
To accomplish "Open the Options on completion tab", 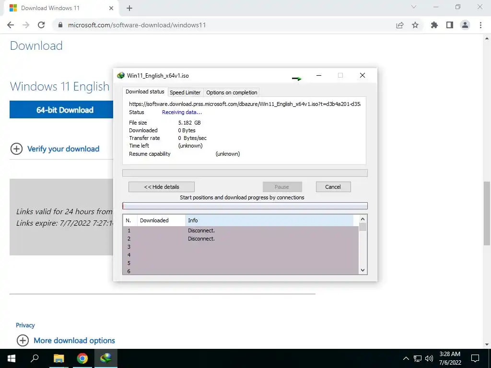I will click(x=232, y=92).
